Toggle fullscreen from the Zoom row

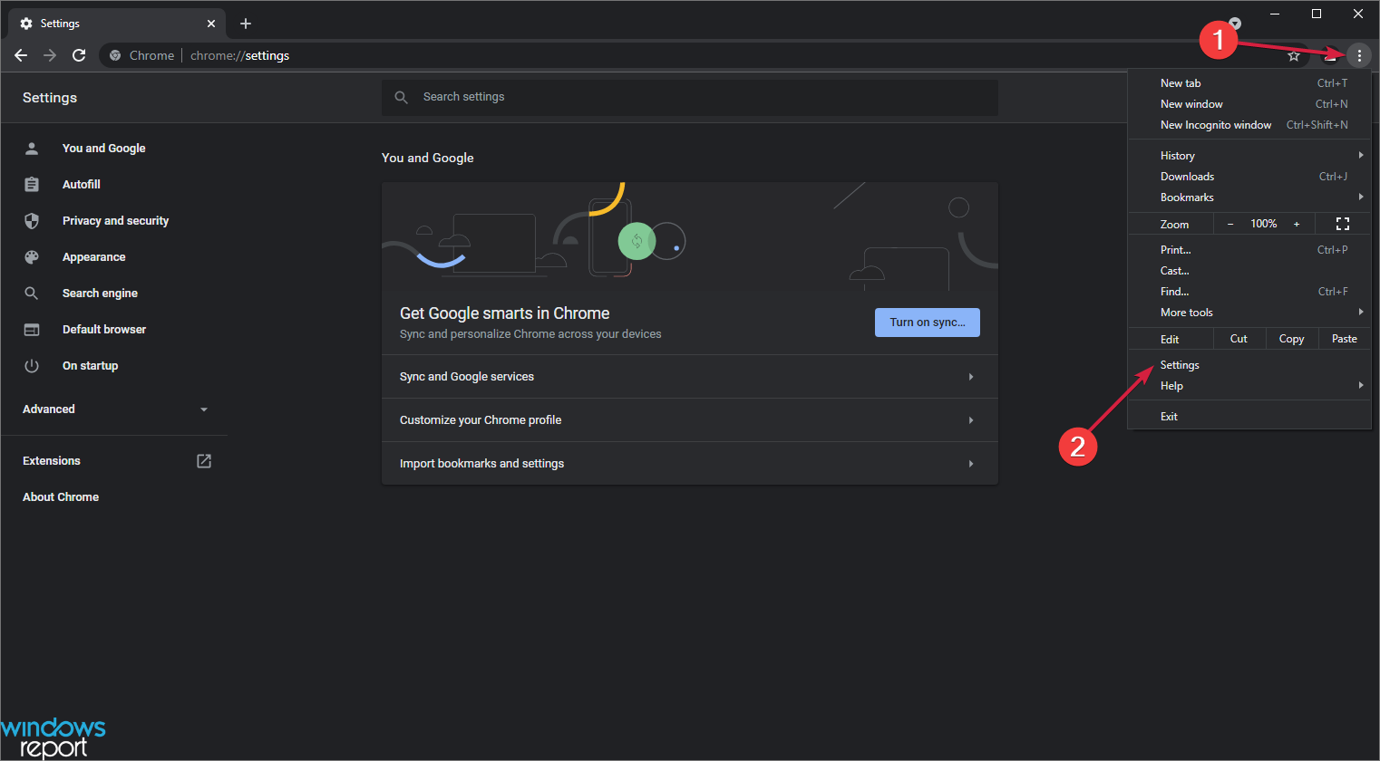1343,224
